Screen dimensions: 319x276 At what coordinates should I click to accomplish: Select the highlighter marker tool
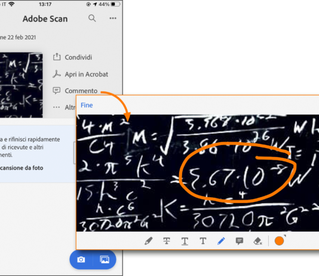click(149, 241)
